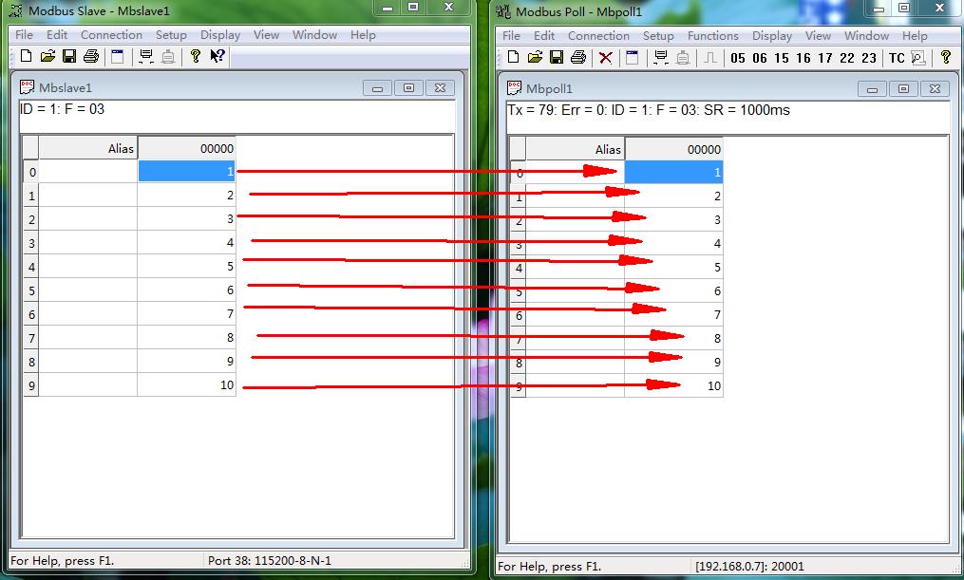Open File menu in Modbus Slave
Image resolution: width=964 pixels, height=580 pixels.
tap(24, 35)
